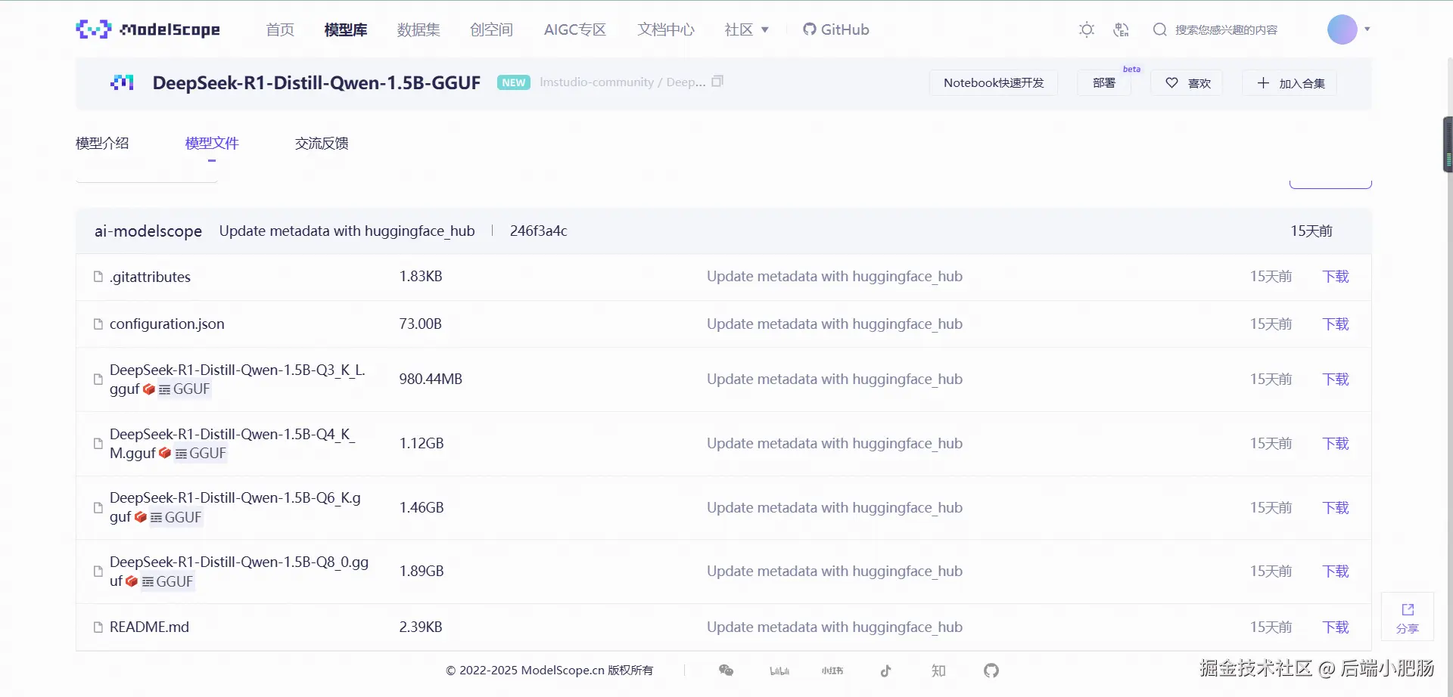1453x697 pixels.
Task: Open the 数据集 navigation item
Action: click(x=418, y=29)
